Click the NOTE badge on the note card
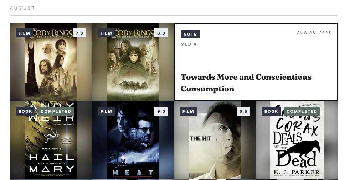The width and height of the screenshot is (350, 180). 190,34
